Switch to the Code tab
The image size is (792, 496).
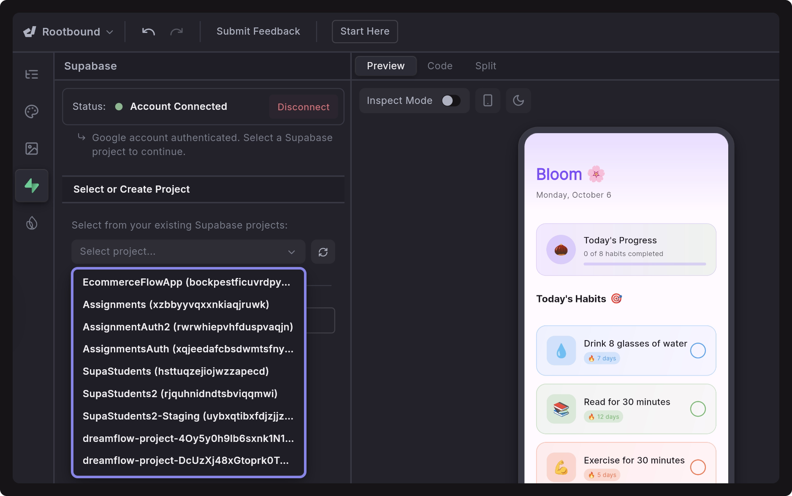(439, 66)
